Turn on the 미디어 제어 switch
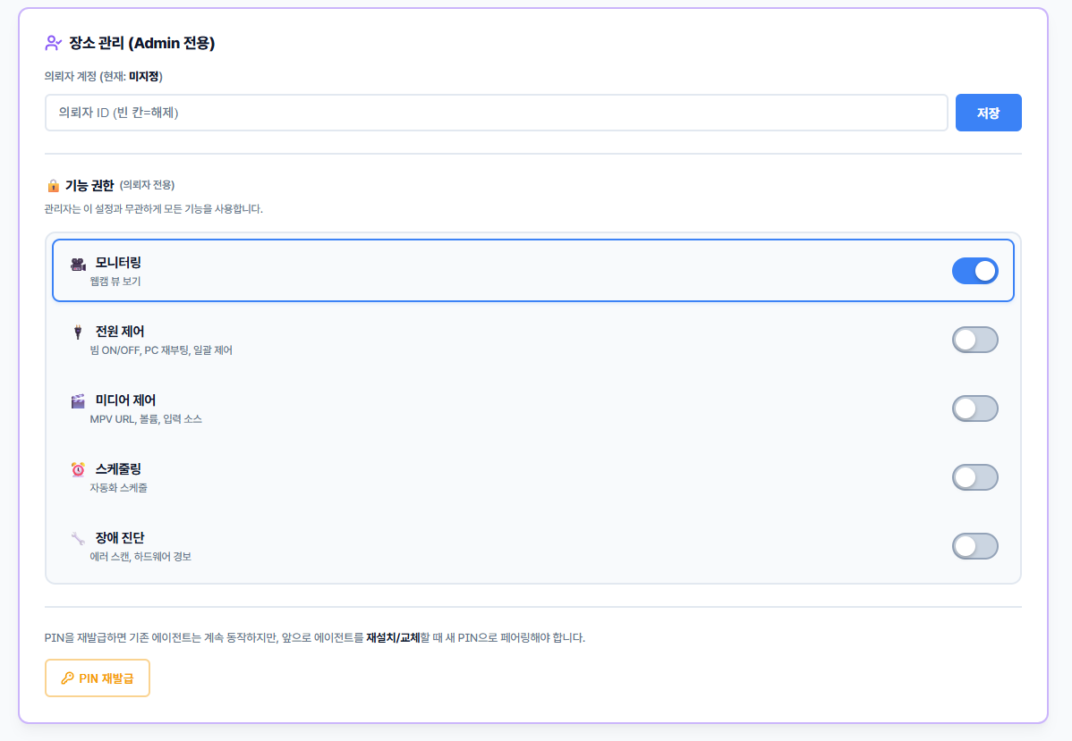This screenshot has width=1072, height=741. tap(974, 408)
